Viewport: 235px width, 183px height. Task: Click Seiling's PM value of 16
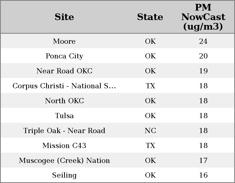[x=203, y=175]
